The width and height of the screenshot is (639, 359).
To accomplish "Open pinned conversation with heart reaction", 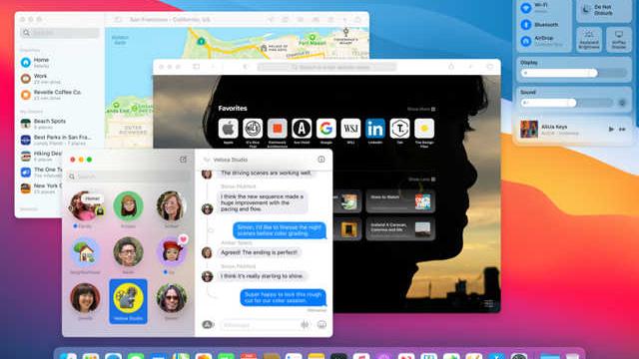I will click(172, 252).
